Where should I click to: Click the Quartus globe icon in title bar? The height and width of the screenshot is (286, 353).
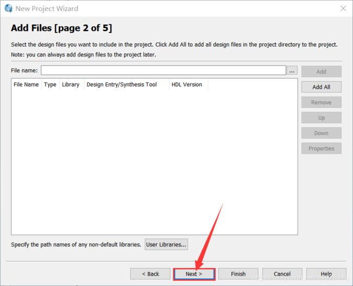pyautogui.click(x=8, y=8)
